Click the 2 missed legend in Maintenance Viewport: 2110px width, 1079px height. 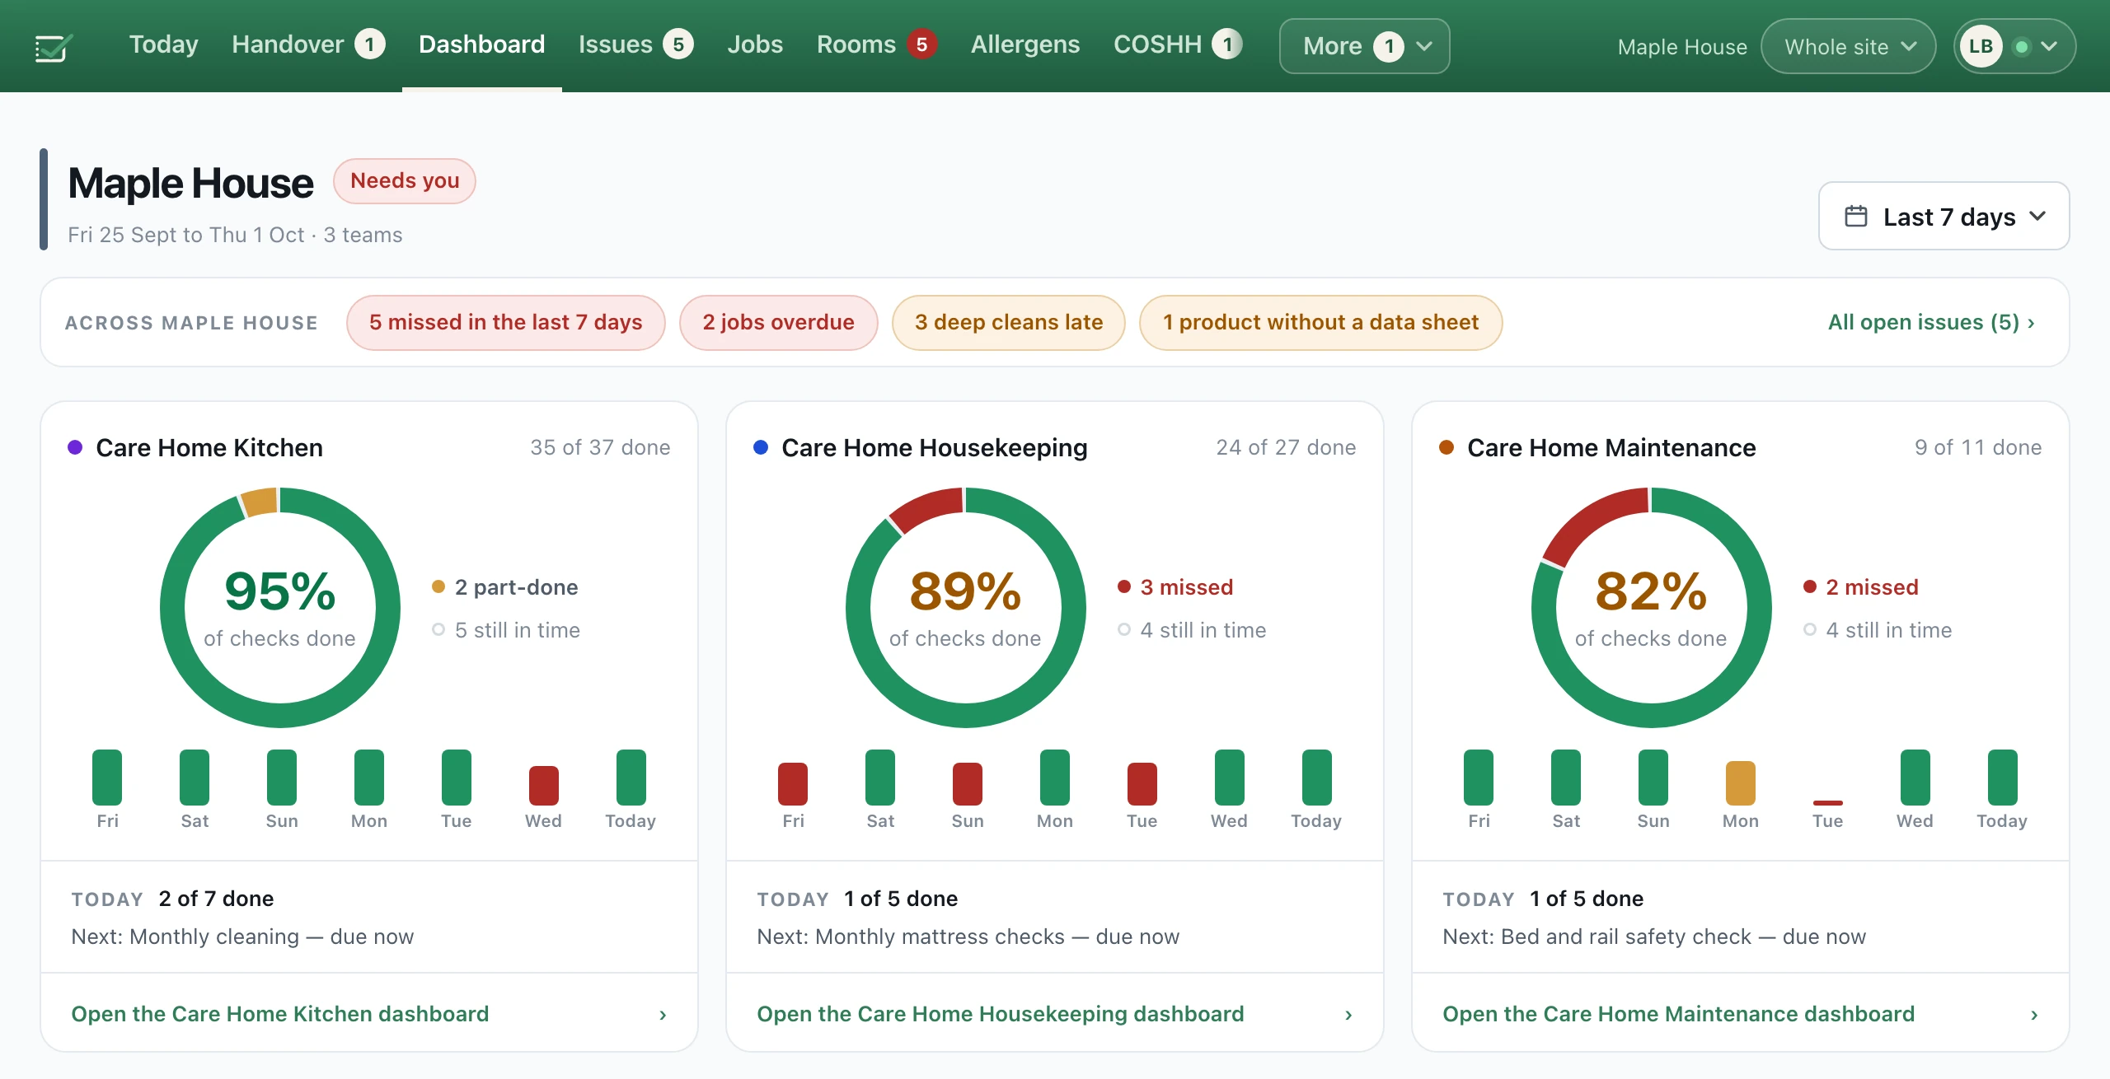click(x=1861, y=587)
